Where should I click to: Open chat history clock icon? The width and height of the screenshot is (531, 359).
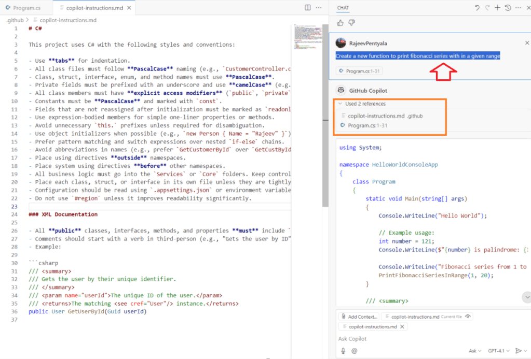(x=508, y=8)
